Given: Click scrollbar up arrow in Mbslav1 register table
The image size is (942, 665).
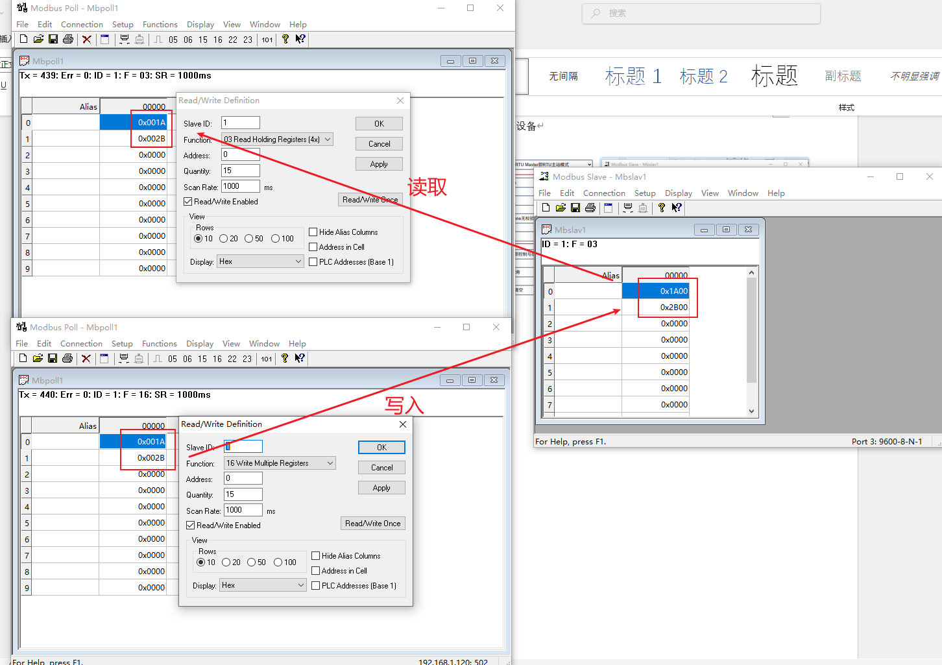Looking at the screenshot, I should click(x=751, y=273).
